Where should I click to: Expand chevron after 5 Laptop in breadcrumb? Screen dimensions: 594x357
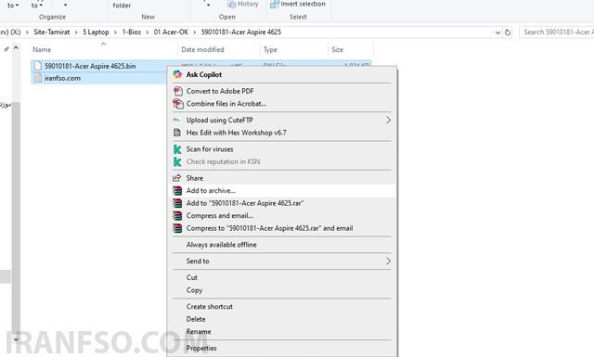point(115,32)
